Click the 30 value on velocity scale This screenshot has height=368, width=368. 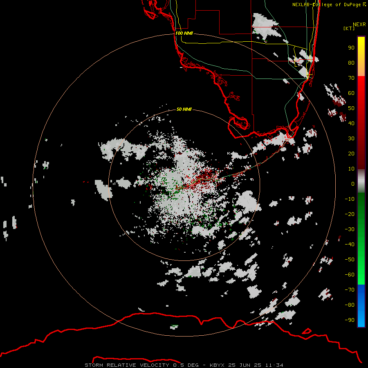tap(351, 139)
